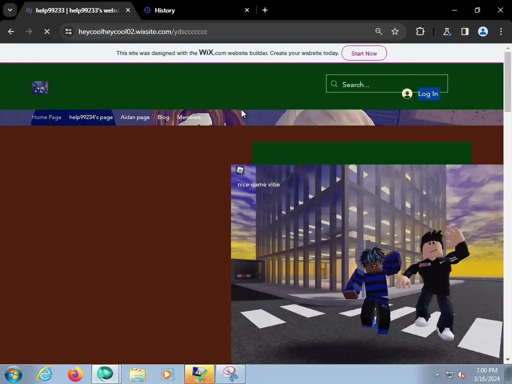
Task: Open help99234's page menu item
Action: (x=91, y=117)
